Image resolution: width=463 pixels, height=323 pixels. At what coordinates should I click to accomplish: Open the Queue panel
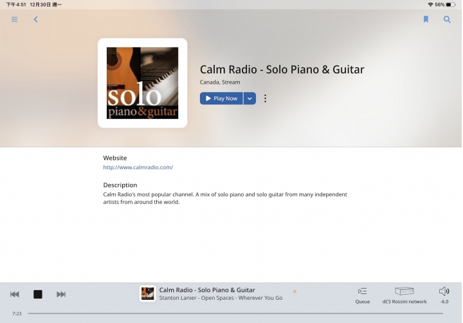click(362, 295)
